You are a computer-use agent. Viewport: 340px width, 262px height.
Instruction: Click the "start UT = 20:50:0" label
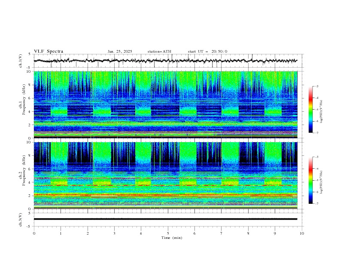[207, 51]
